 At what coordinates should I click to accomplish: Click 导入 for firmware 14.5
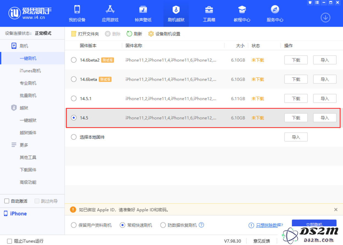coord(325,118)
